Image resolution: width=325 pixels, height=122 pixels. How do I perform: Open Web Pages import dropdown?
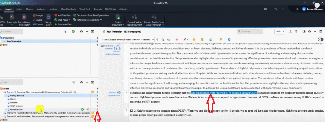pyautogui.click(x=63, y=20)
